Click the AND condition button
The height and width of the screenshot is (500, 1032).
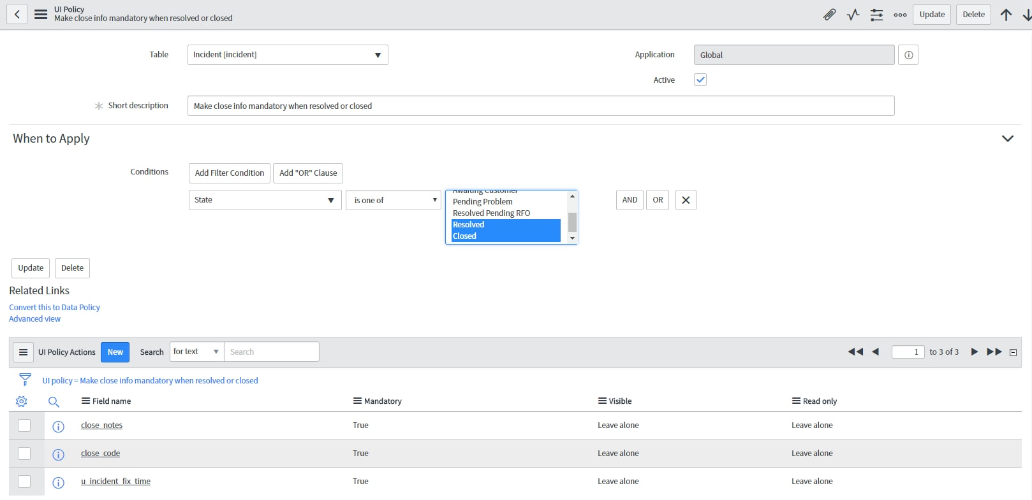click(x=630, y=200)
